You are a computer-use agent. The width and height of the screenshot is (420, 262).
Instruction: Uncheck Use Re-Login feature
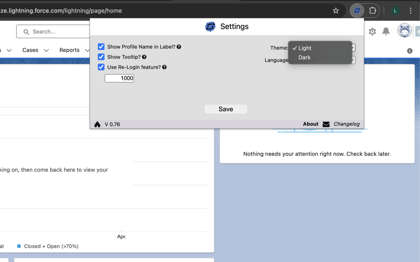tap(101, 67)
